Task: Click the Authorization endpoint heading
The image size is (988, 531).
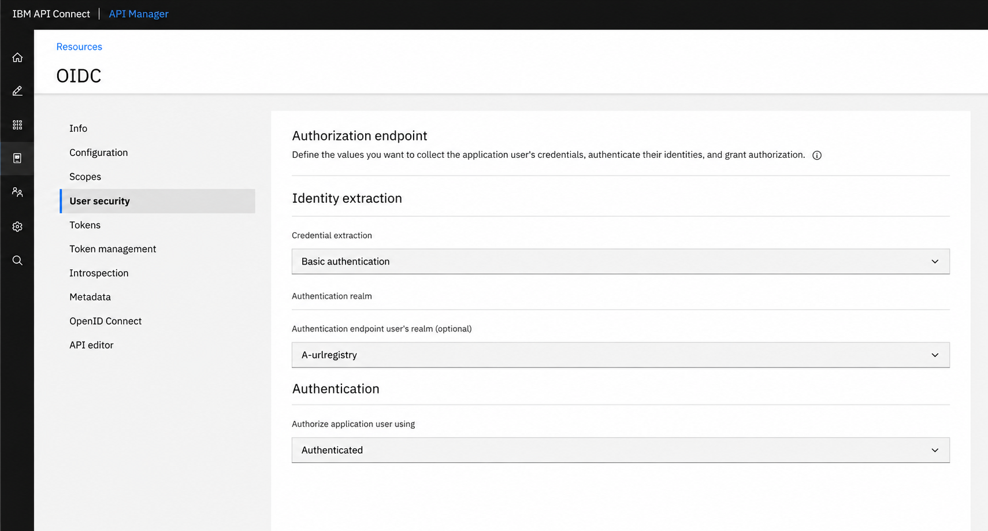Action: coord(359,136)
